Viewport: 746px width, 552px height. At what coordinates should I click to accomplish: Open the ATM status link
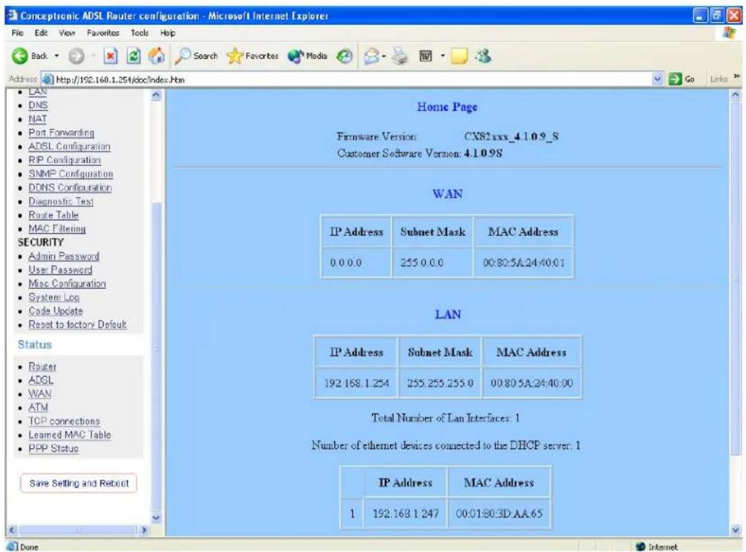coord(38,407)
